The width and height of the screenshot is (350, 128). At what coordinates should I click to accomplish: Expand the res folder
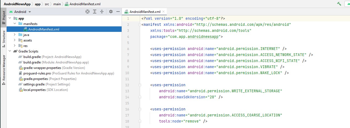click(x=15, y=46)
